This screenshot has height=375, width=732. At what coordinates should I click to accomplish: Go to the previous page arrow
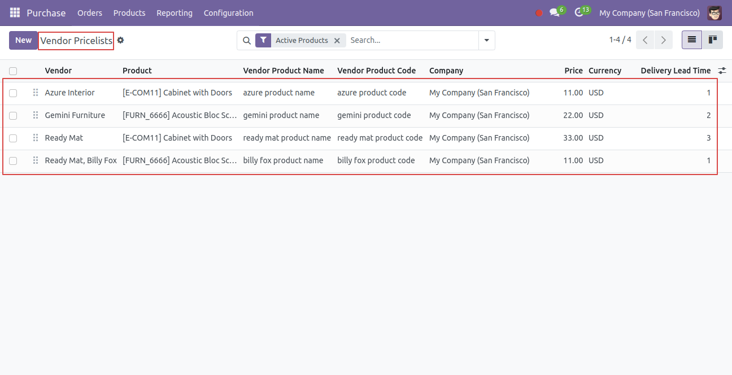coord(645,40)
